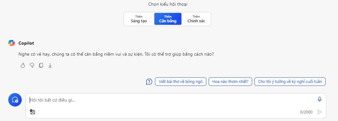Add an image using the picture icon
This screenshot has width=338, height=121.
pyautogui.click(x=33, y=112)
